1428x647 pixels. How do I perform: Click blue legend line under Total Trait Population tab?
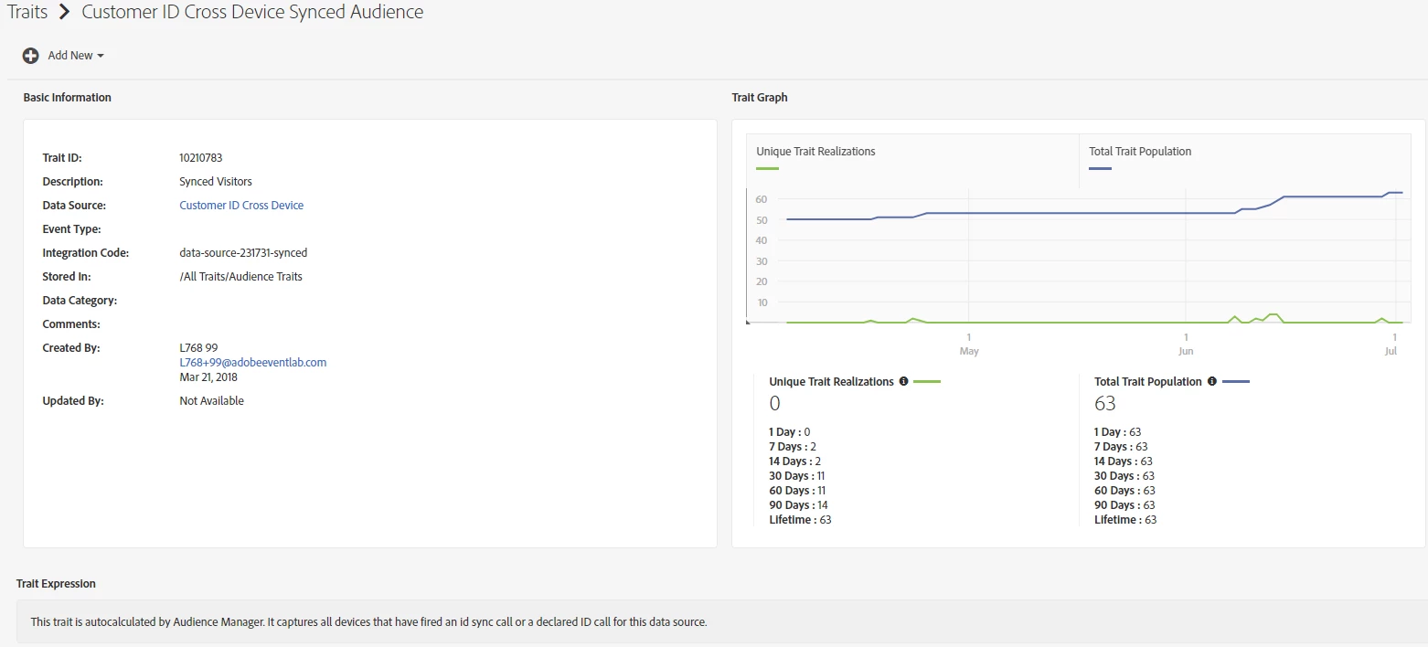pos(1100,169)
